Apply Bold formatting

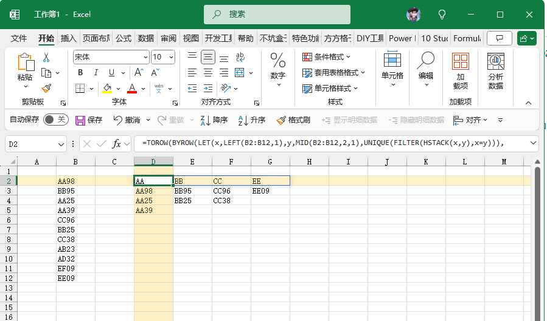(80, 72)
